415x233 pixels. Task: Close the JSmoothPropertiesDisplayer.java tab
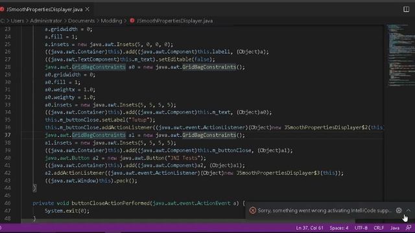coord(88,9)
